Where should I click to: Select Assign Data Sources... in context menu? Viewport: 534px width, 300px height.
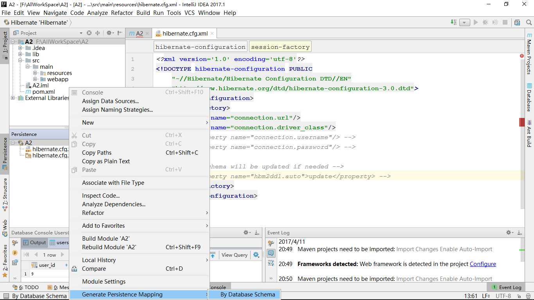(140, 101)
